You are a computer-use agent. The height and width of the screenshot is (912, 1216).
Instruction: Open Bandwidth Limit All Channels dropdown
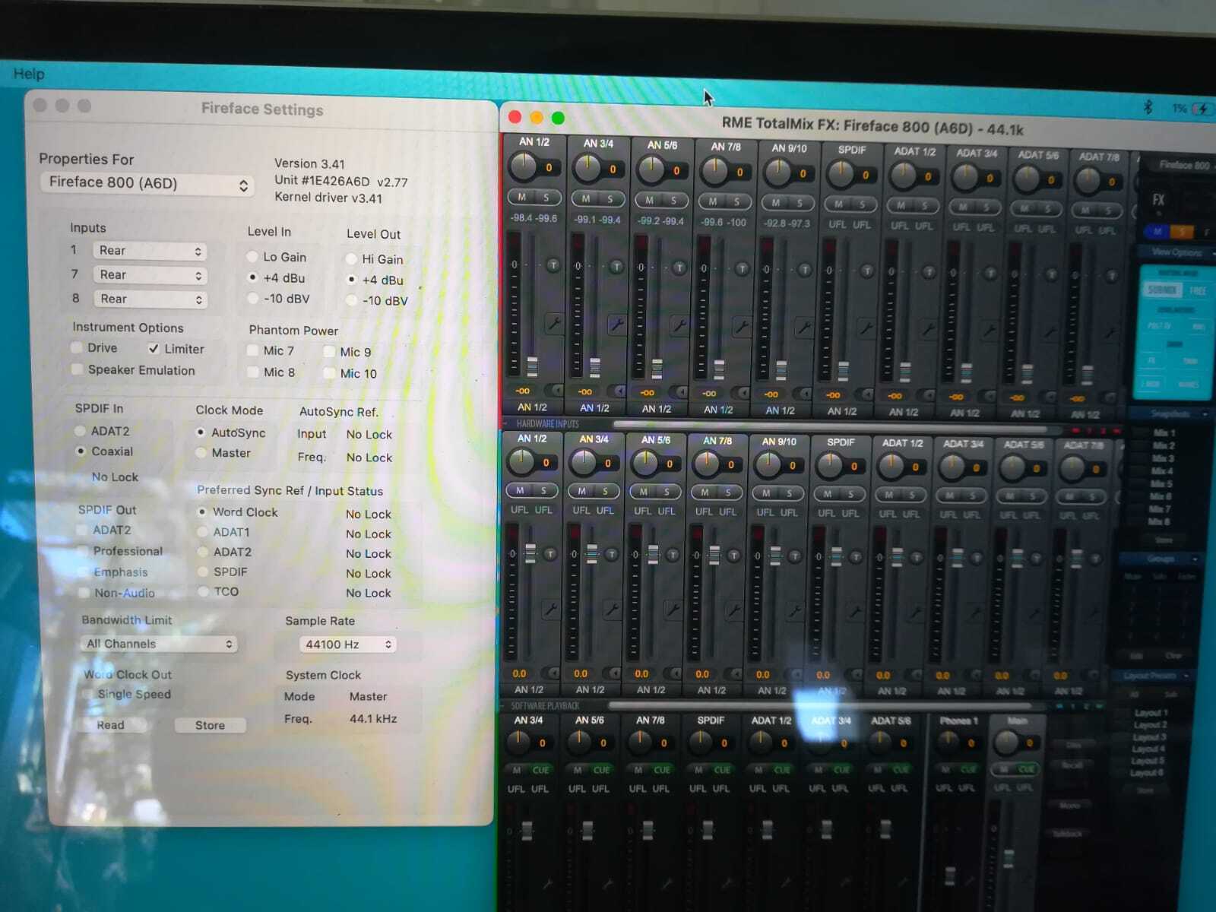coord(158,644)
